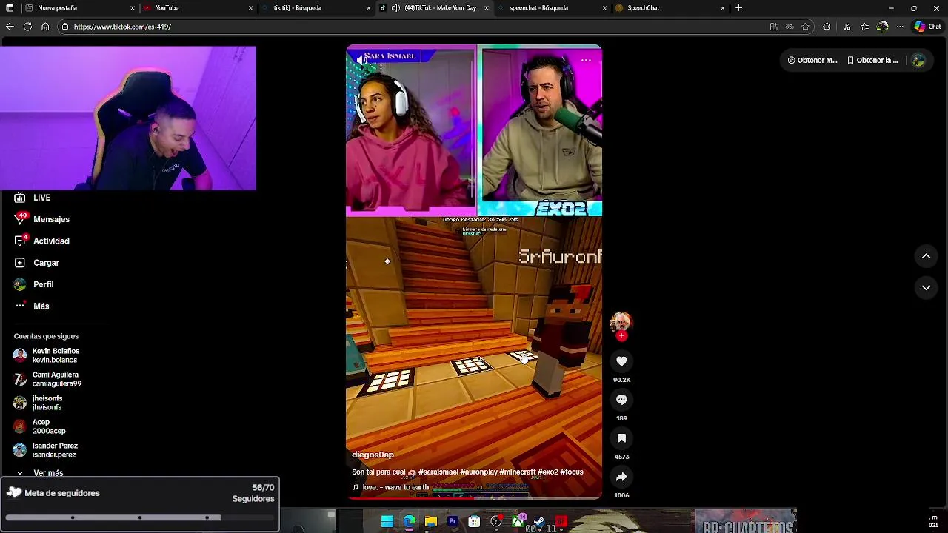Screen dimensions: 948x533
Task: Open Microsoft Edge from the taskbar
Action: coord(409,522)
